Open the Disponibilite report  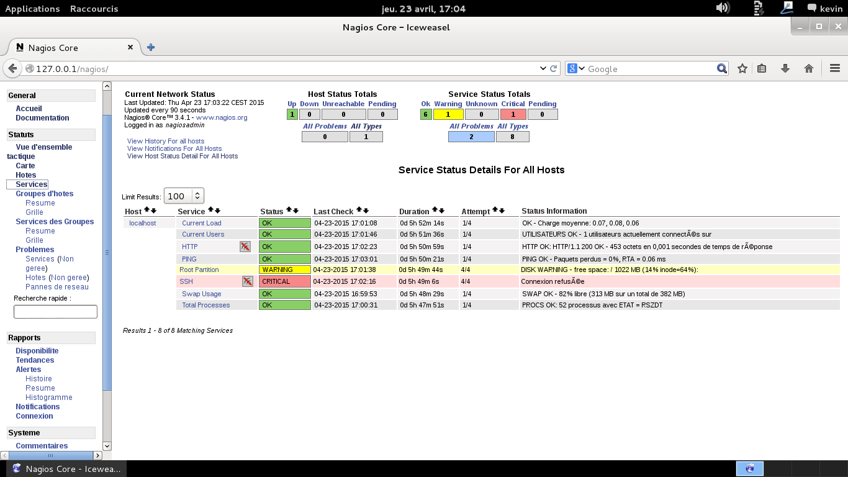click(37, 351)
